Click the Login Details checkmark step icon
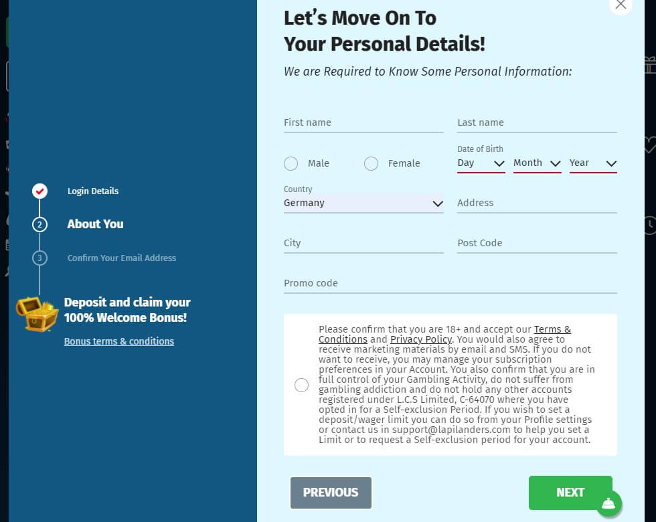656x522 pixels. (x=39, y=191)
